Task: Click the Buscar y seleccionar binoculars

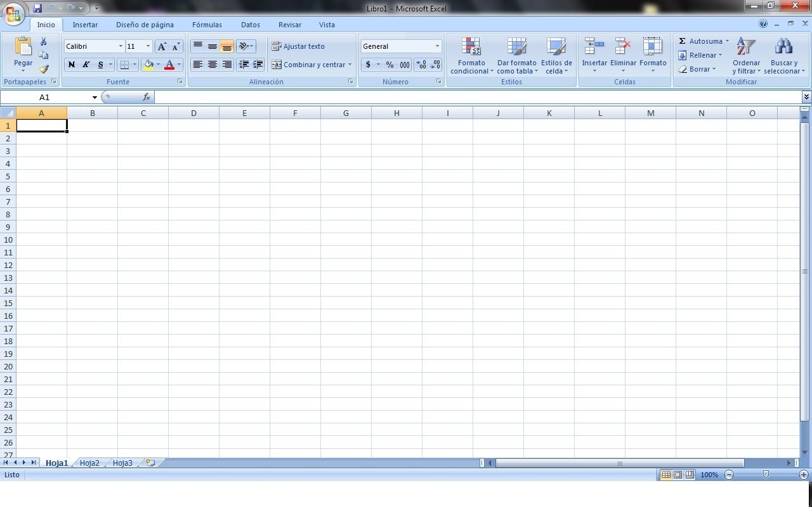Action: [x=784, y=56]
